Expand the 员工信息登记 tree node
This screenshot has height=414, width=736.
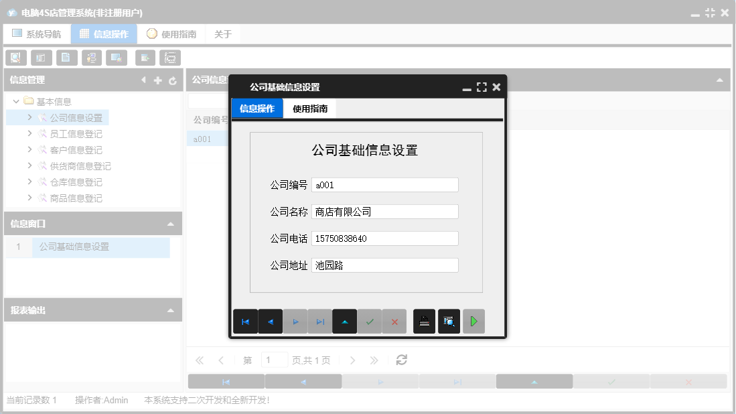[x=29, y=133]
